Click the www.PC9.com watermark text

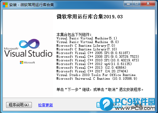click(x=135, y=108)
